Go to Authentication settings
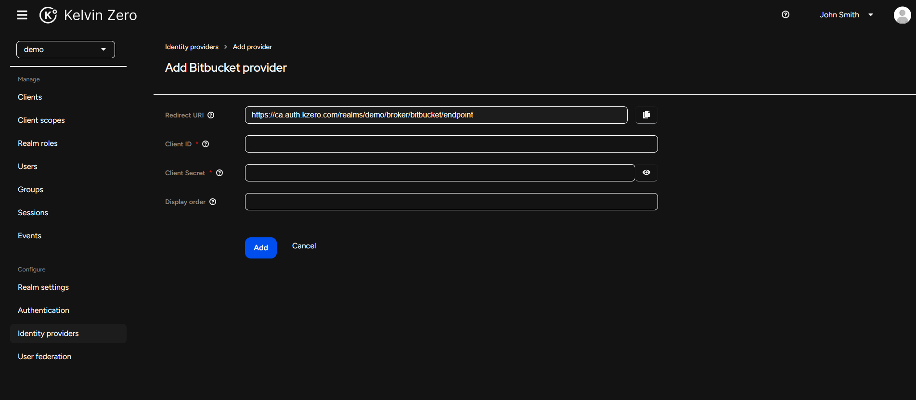The width and height of the screenshot is (916, 400). pos(43,310)
